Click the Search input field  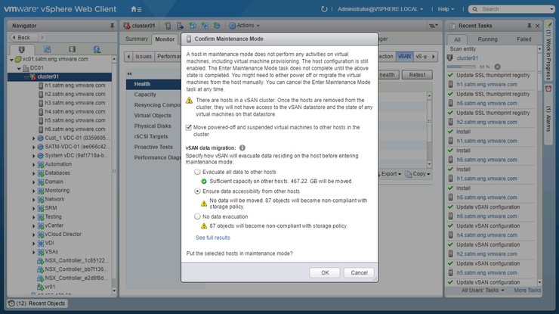coord(511,9)
